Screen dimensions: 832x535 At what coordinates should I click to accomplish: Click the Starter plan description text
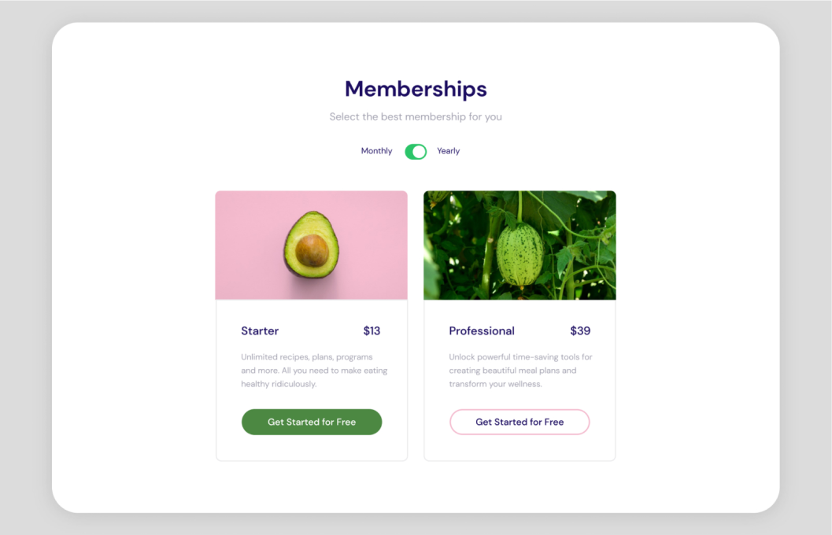pyautogui.click(x=314, y=371)
